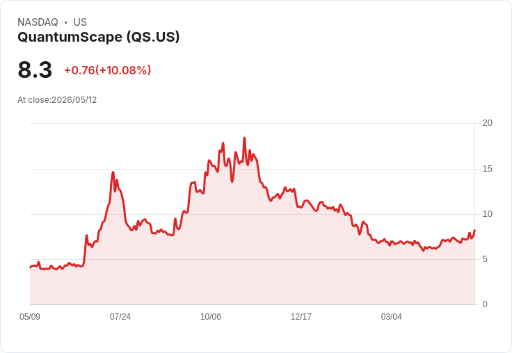
Task: Click the 07/24 date label on x-axis
Action: point(120,316)
